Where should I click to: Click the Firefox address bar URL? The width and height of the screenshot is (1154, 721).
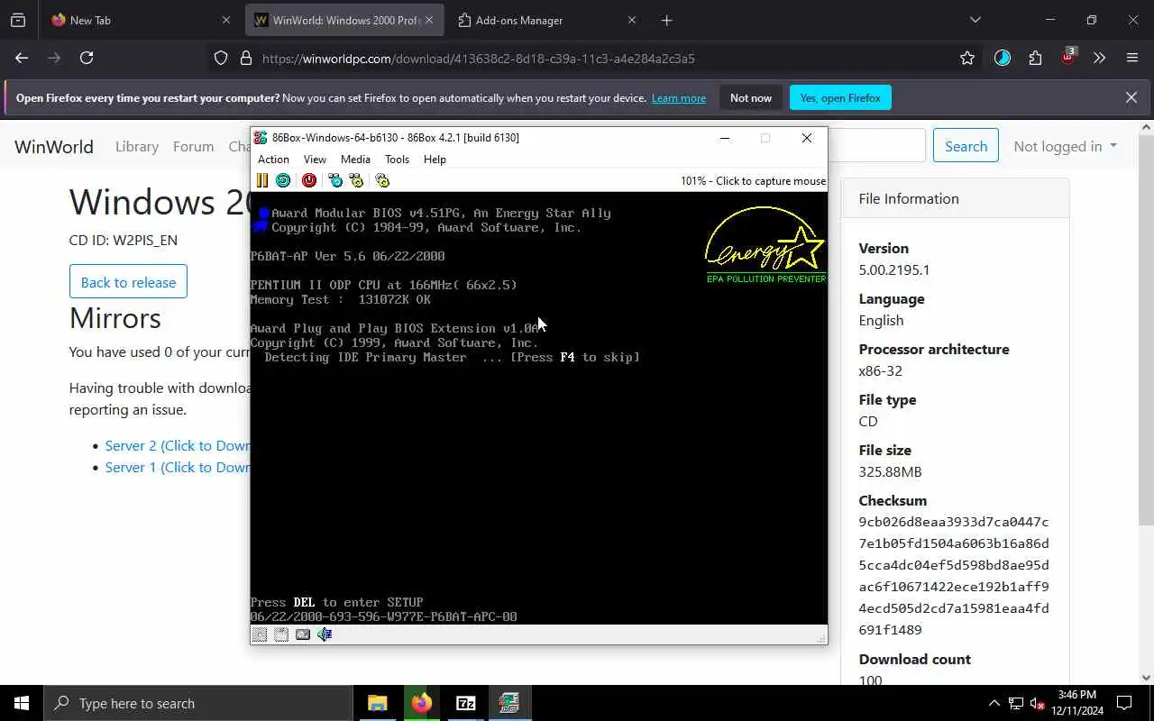click(x=479, y=59)
